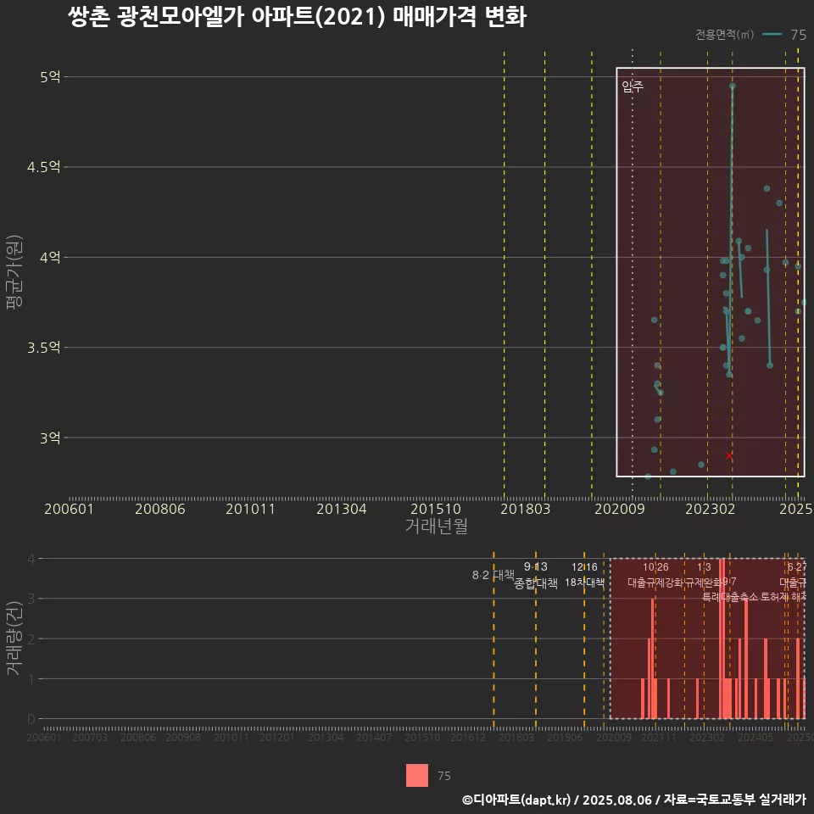Click the 4.5억 y-axis label

(x=43, y=167)
